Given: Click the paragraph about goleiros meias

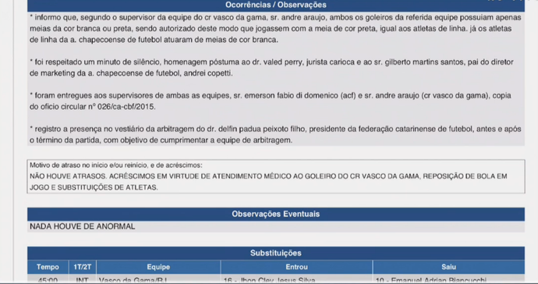Looking at the screenshot, I should [276, 29].
